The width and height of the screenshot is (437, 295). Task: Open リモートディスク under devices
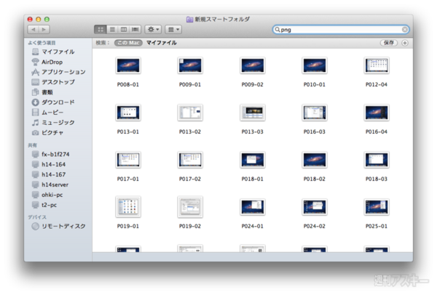click(x=58, y=226)
